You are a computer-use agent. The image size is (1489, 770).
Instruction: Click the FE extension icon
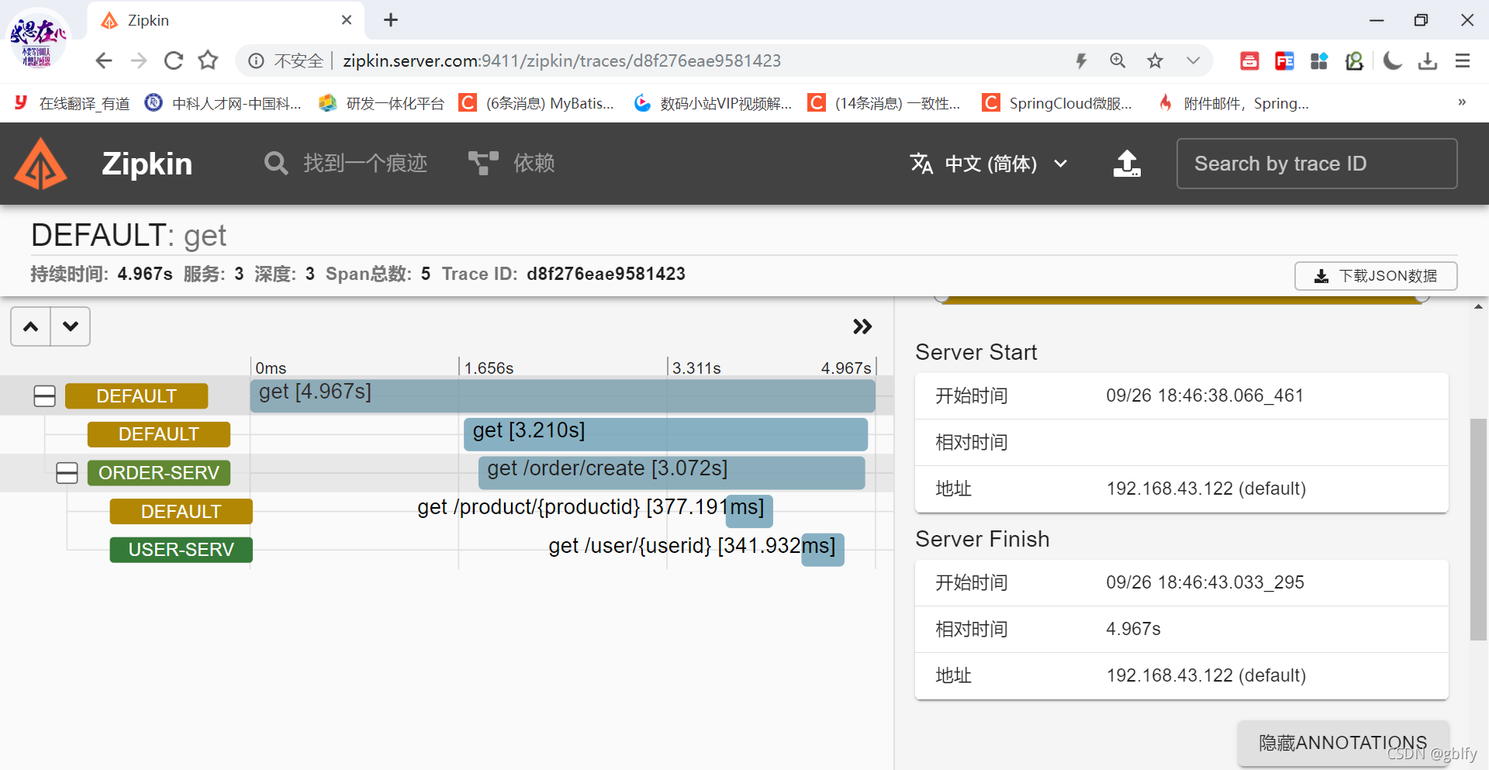click(1284, 60)
